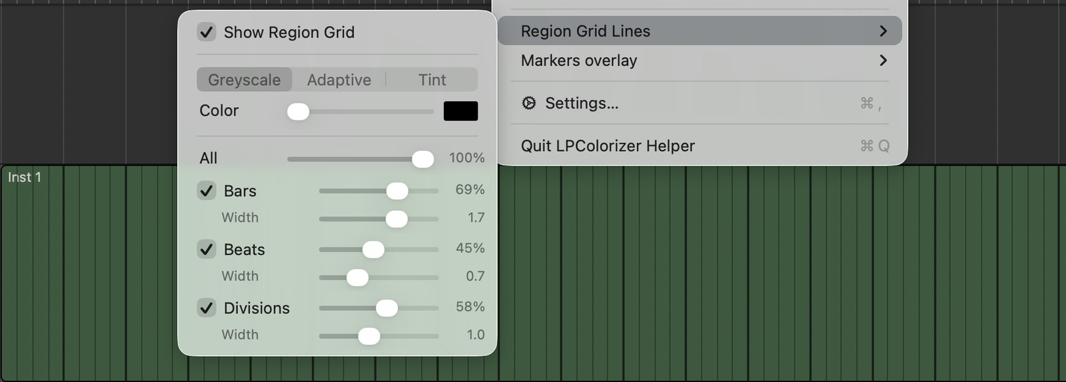Image resolution: width=1066 pixels, height=382 pixels.
Task: Toggle the Beats checkbox off
Action: (207, 250)
